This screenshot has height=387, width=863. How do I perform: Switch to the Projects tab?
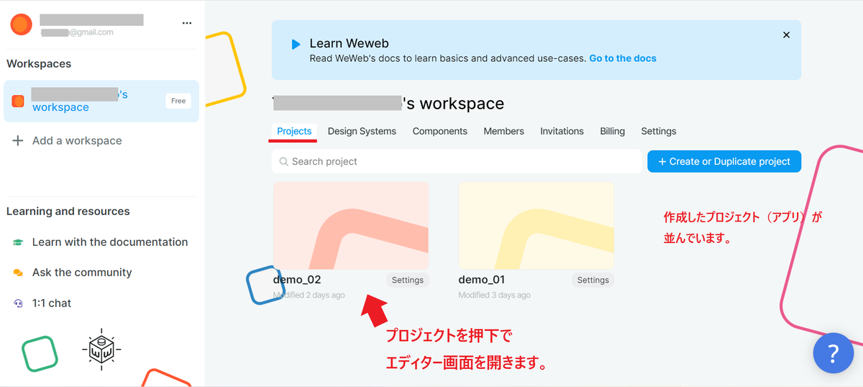(x=294, y=131)
